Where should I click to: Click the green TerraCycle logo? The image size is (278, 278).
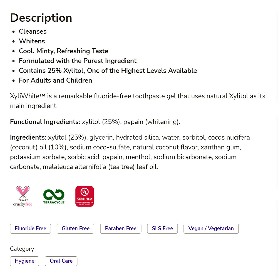point(54,196)
